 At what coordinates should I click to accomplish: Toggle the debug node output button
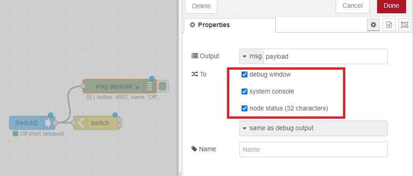163,86
